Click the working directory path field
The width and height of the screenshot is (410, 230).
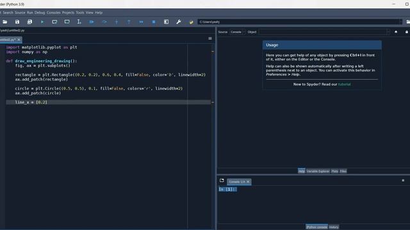click(298, 22)
